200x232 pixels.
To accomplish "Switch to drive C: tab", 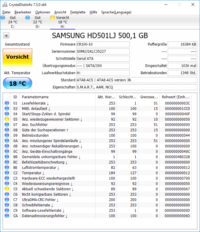I will (13, 22).
